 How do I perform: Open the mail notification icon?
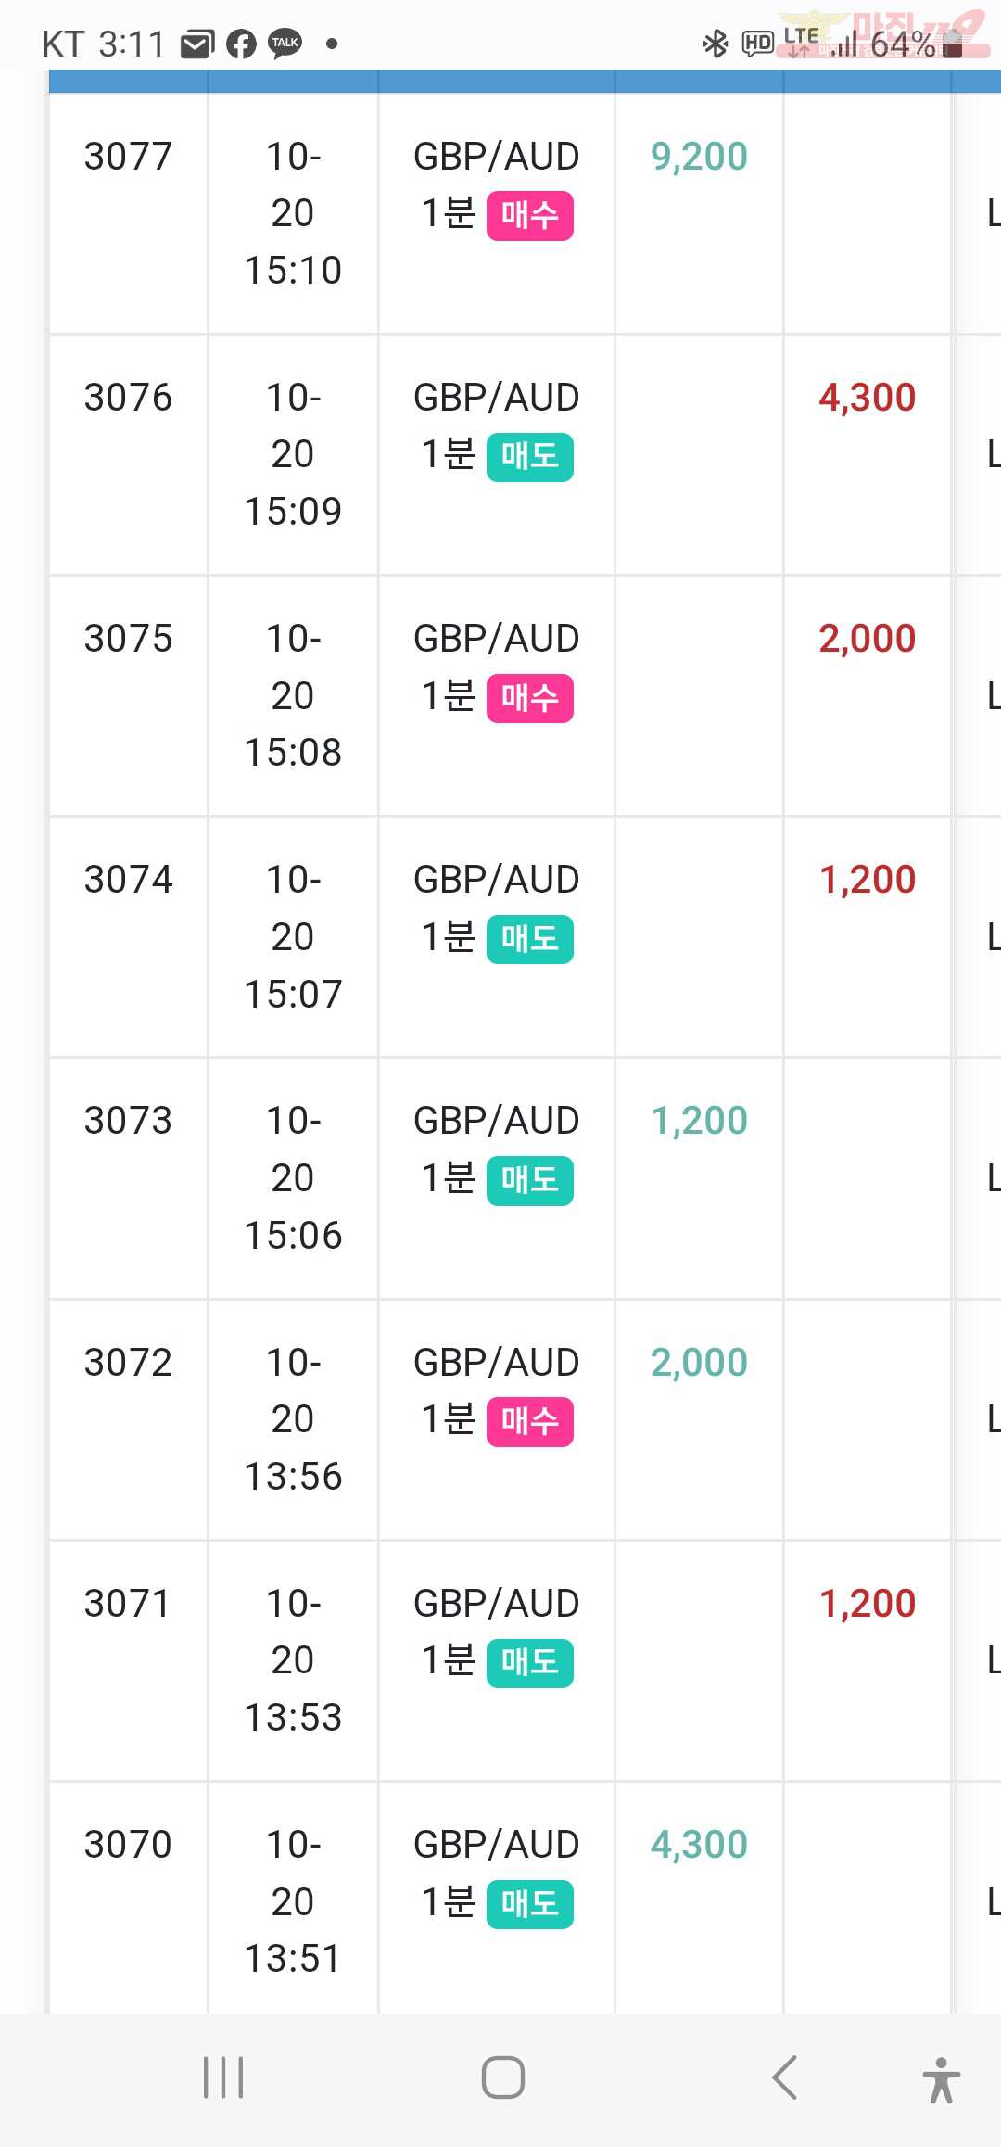(x=196, y=44)
